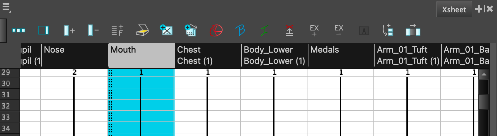Toggle the side panel display icon

pyautogui.click(x=43, y=30)
